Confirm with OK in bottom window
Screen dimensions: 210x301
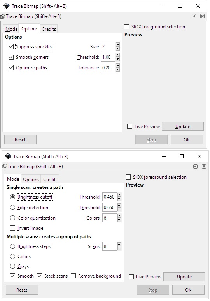[x=188, y=290]
